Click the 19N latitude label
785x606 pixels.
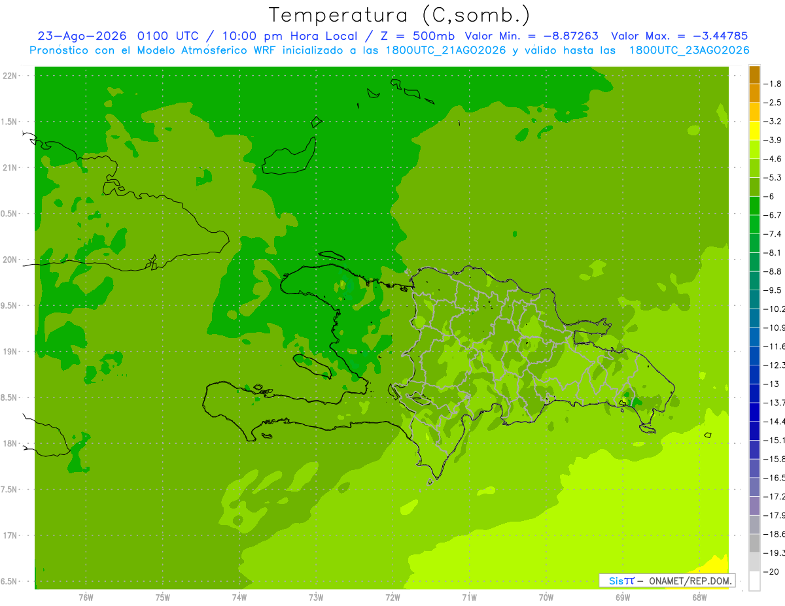coord(10,352)
